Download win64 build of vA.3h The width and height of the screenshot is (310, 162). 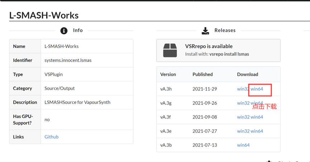tap(257, 89)
